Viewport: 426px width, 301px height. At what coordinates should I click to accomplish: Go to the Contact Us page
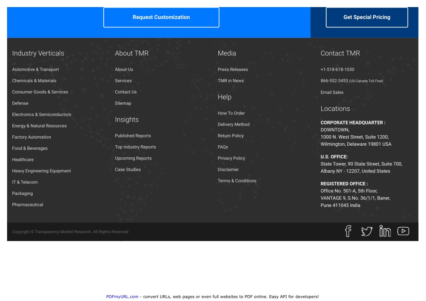coord(126,92)
